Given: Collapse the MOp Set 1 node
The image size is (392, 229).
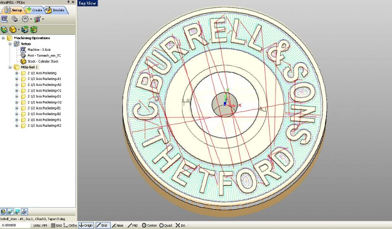Looking at the screenshot, I should [10, 67].
